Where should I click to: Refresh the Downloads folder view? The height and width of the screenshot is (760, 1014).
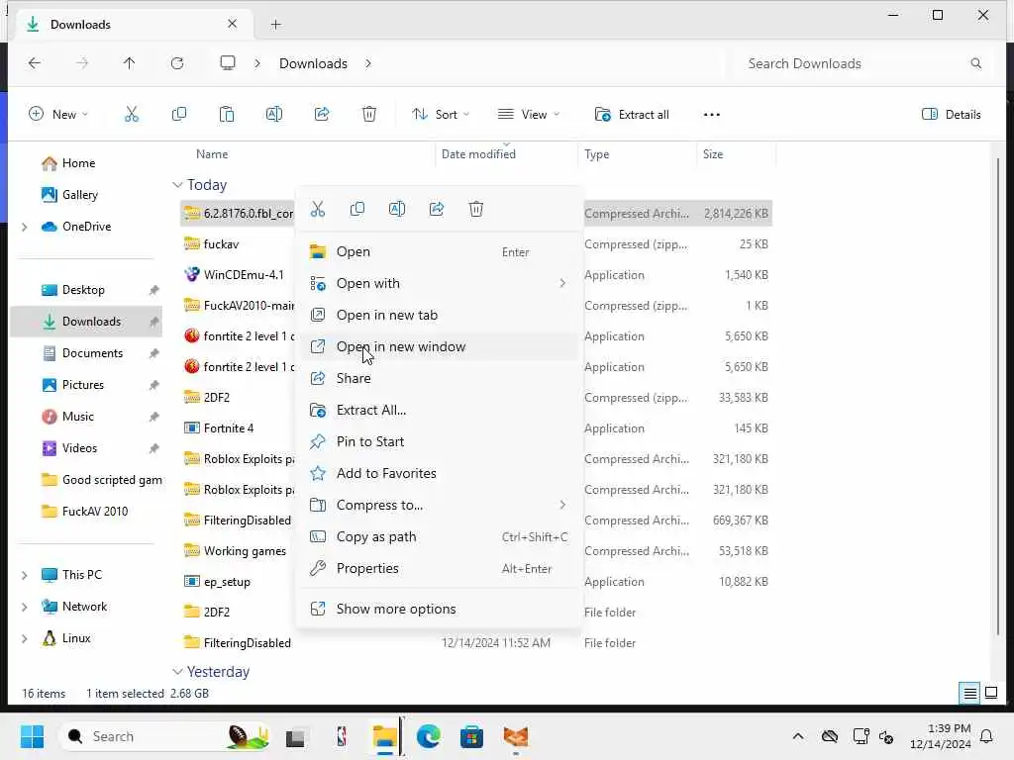(177, 62)
